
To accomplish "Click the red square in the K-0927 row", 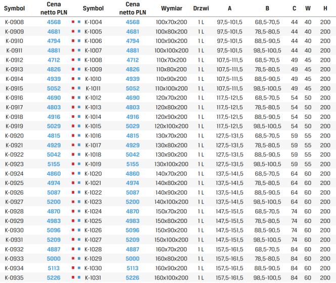I will tap(73, 202).
